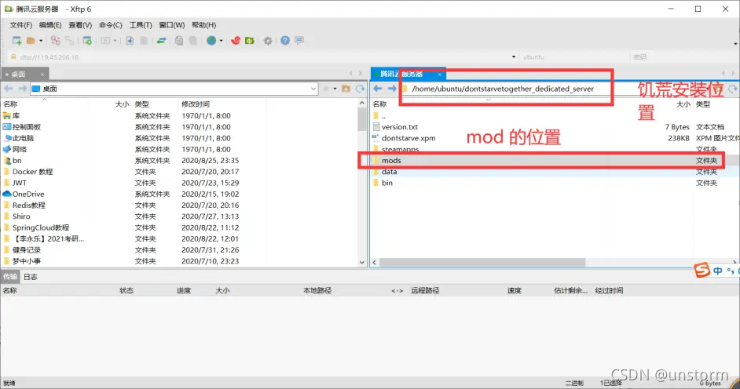Open session Properties icon in toolbar
The image size is (740, 389).
pos(87,41)
